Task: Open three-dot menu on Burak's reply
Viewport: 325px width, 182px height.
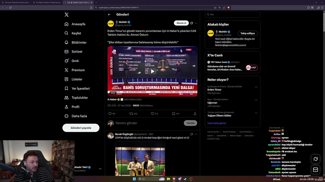Action: click(196, 134)
